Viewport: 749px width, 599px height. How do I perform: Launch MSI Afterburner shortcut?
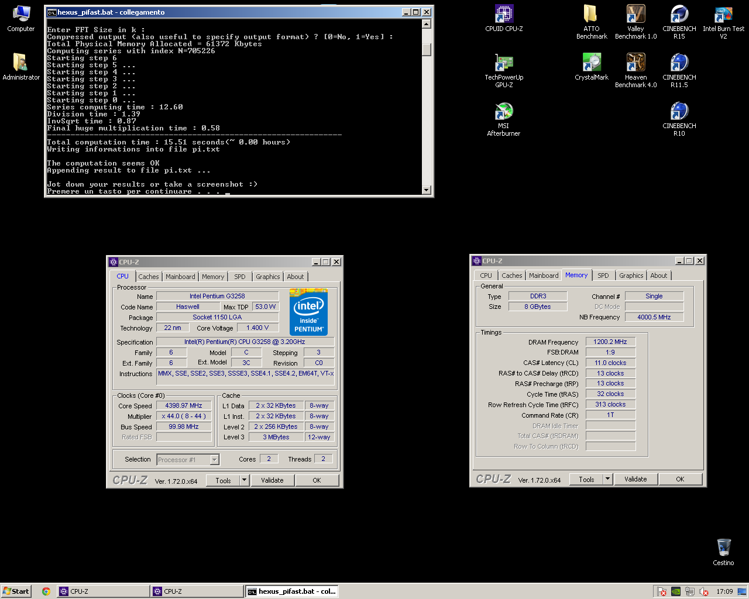(x=504, y=119)
